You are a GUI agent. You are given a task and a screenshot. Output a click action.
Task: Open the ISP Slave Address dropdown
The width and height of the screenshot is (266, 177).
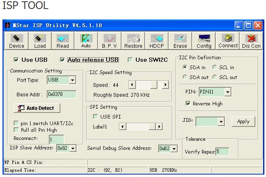pyautogui.click(x=73, y=148)
